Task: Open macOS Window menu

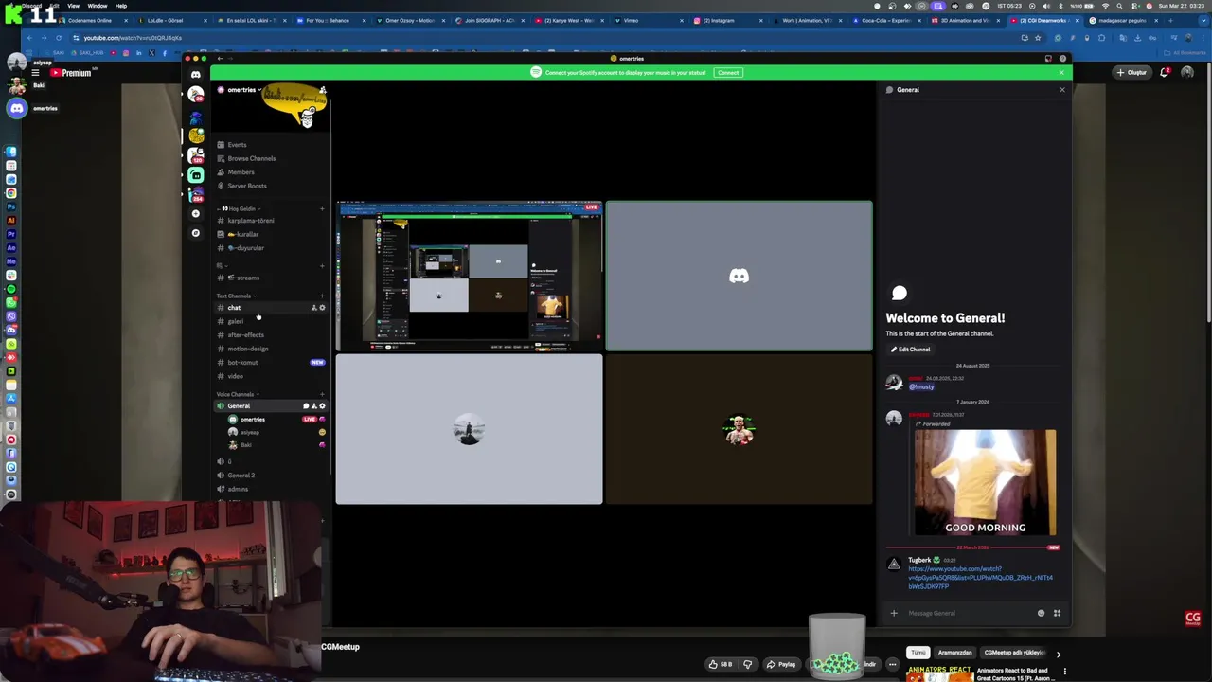Action: pyautogui.click(x=97, y=6)
